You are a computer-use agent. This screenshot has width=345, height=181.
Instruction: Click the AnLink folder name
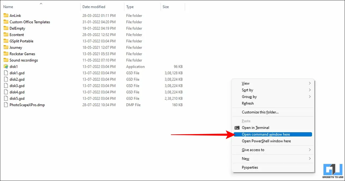[15, 16]
